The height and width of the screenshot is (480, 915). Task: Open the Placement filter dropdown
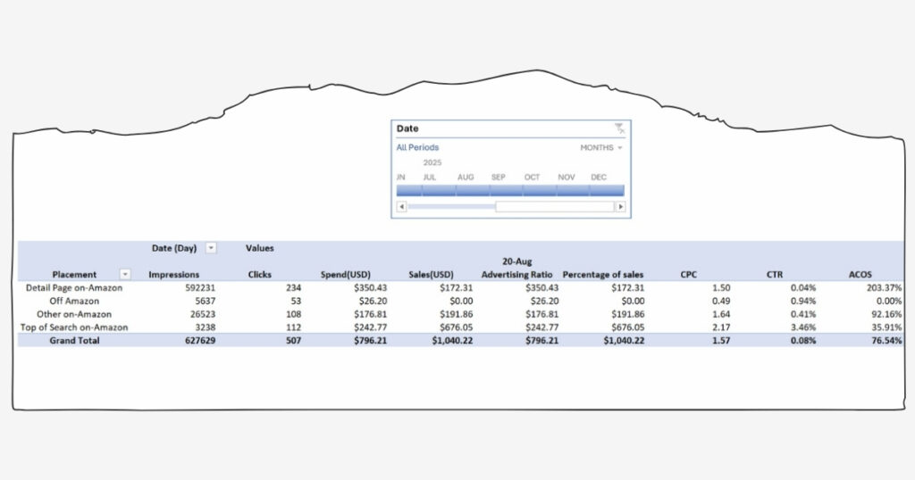click(x=125, y=275)
